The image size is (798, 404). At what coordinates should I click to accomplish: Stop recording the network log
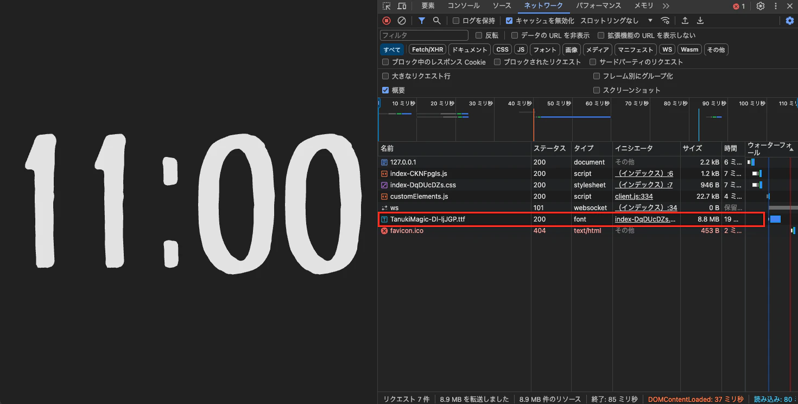coord(387,21)
